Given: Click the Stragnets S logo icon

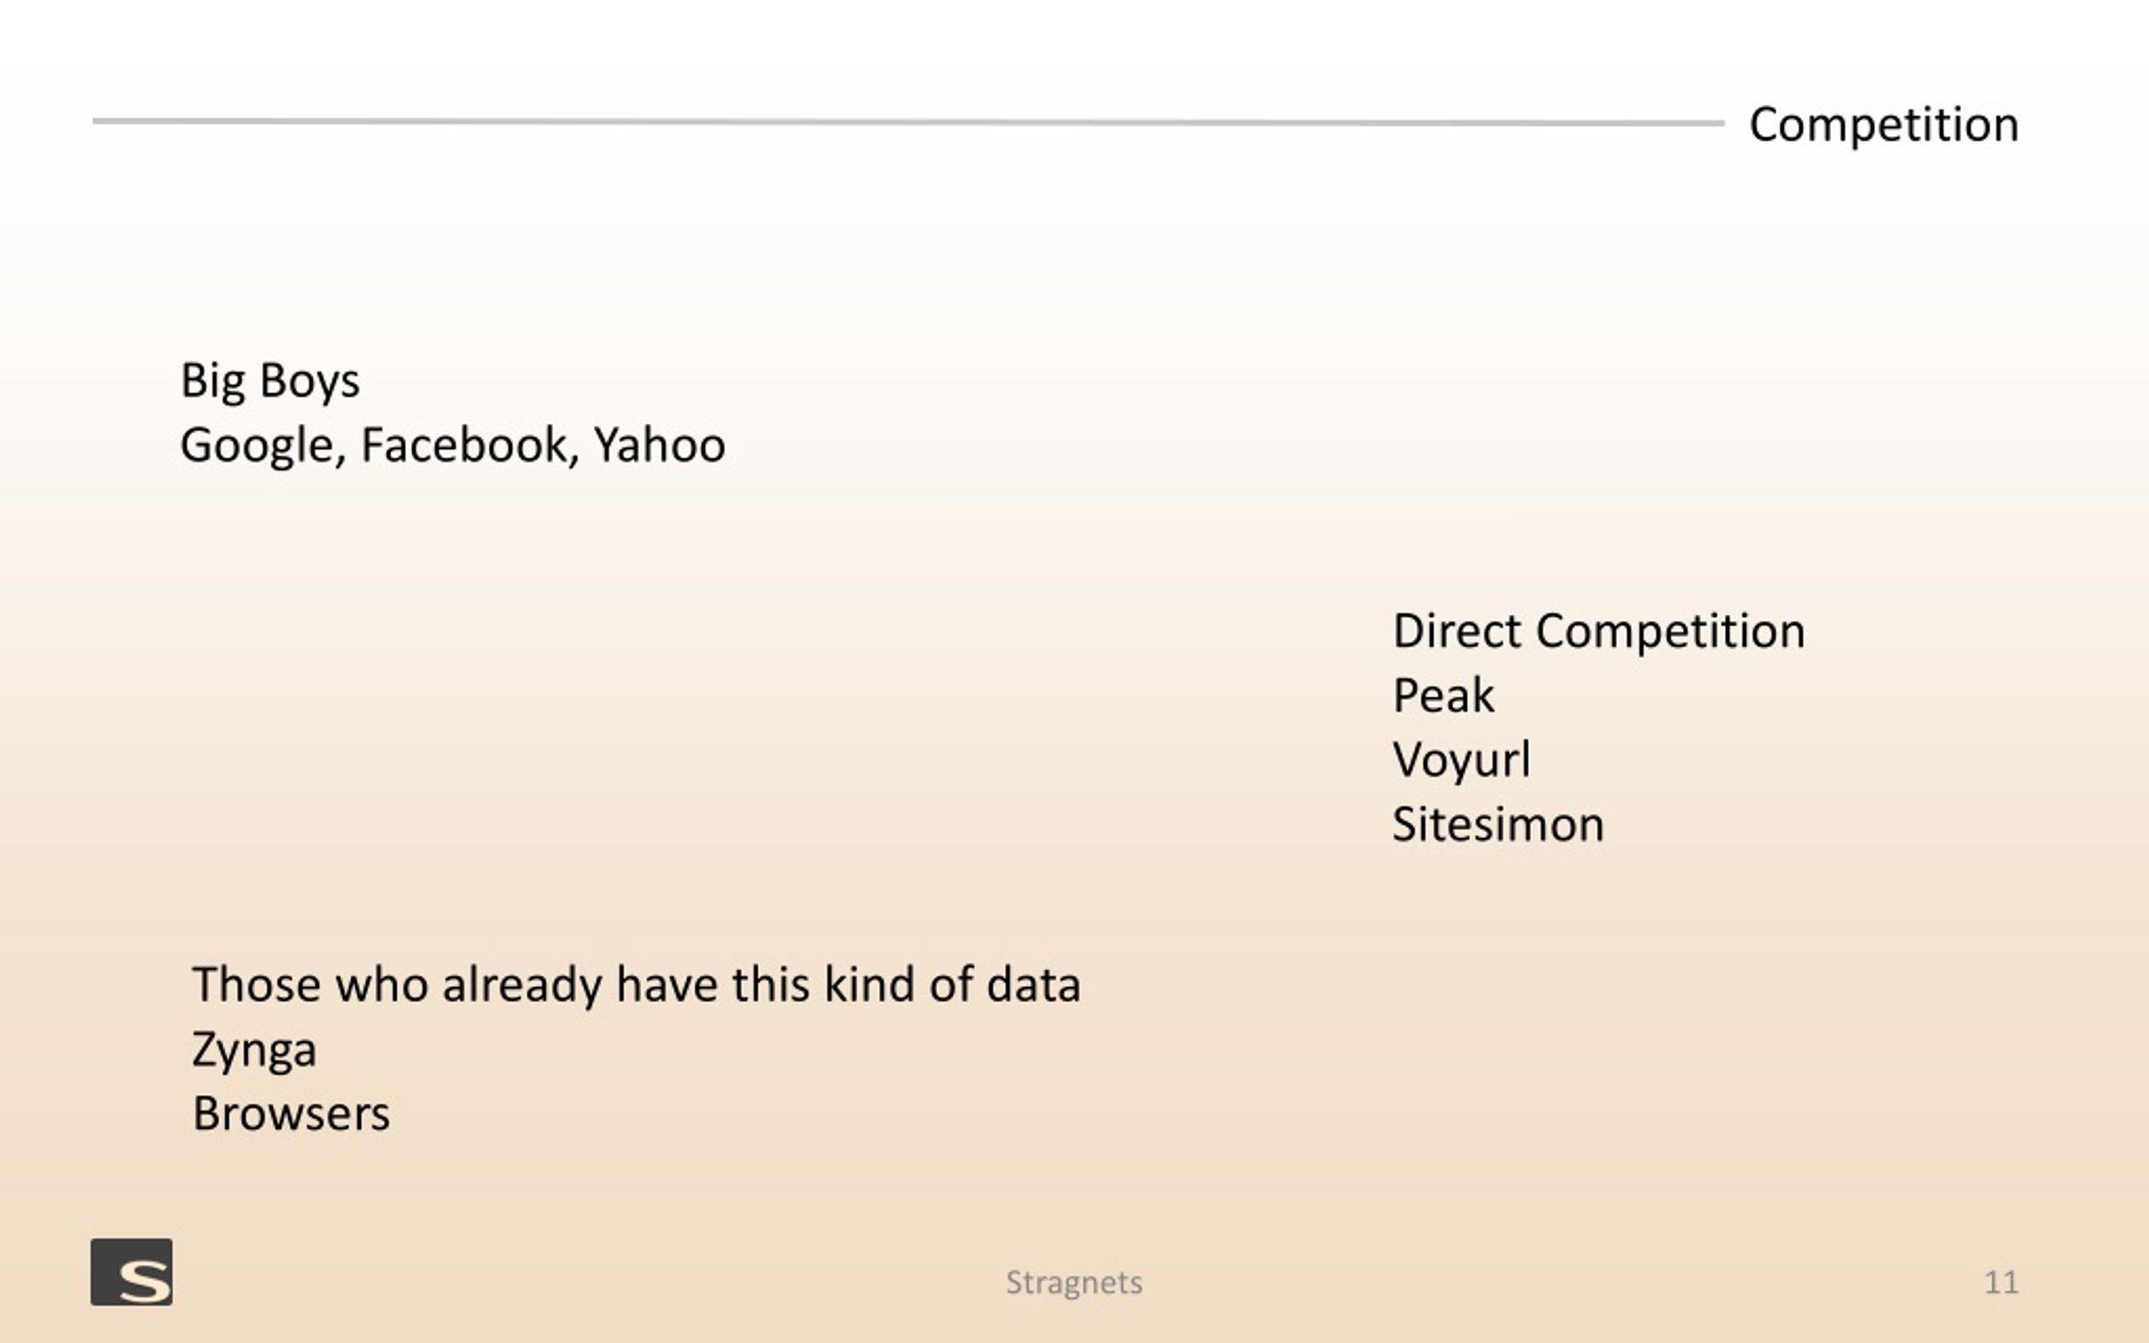Looking at the screenshot, I should pos(132,1272).
